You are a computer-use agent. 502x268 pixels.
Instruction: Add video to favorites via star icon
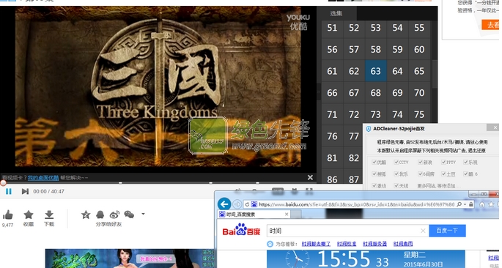29,215
